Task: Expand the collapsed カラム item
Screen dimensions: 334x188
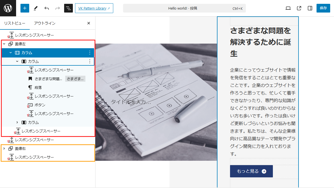Action: coord(17,122)
